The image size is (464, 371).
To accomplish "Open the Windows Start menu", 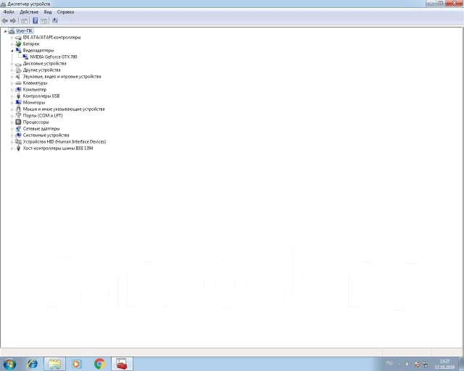I will coord(9,364).
